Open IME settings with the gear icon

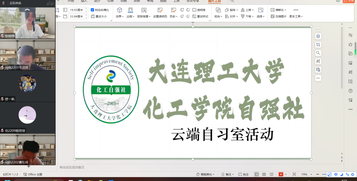pos(353,175)
